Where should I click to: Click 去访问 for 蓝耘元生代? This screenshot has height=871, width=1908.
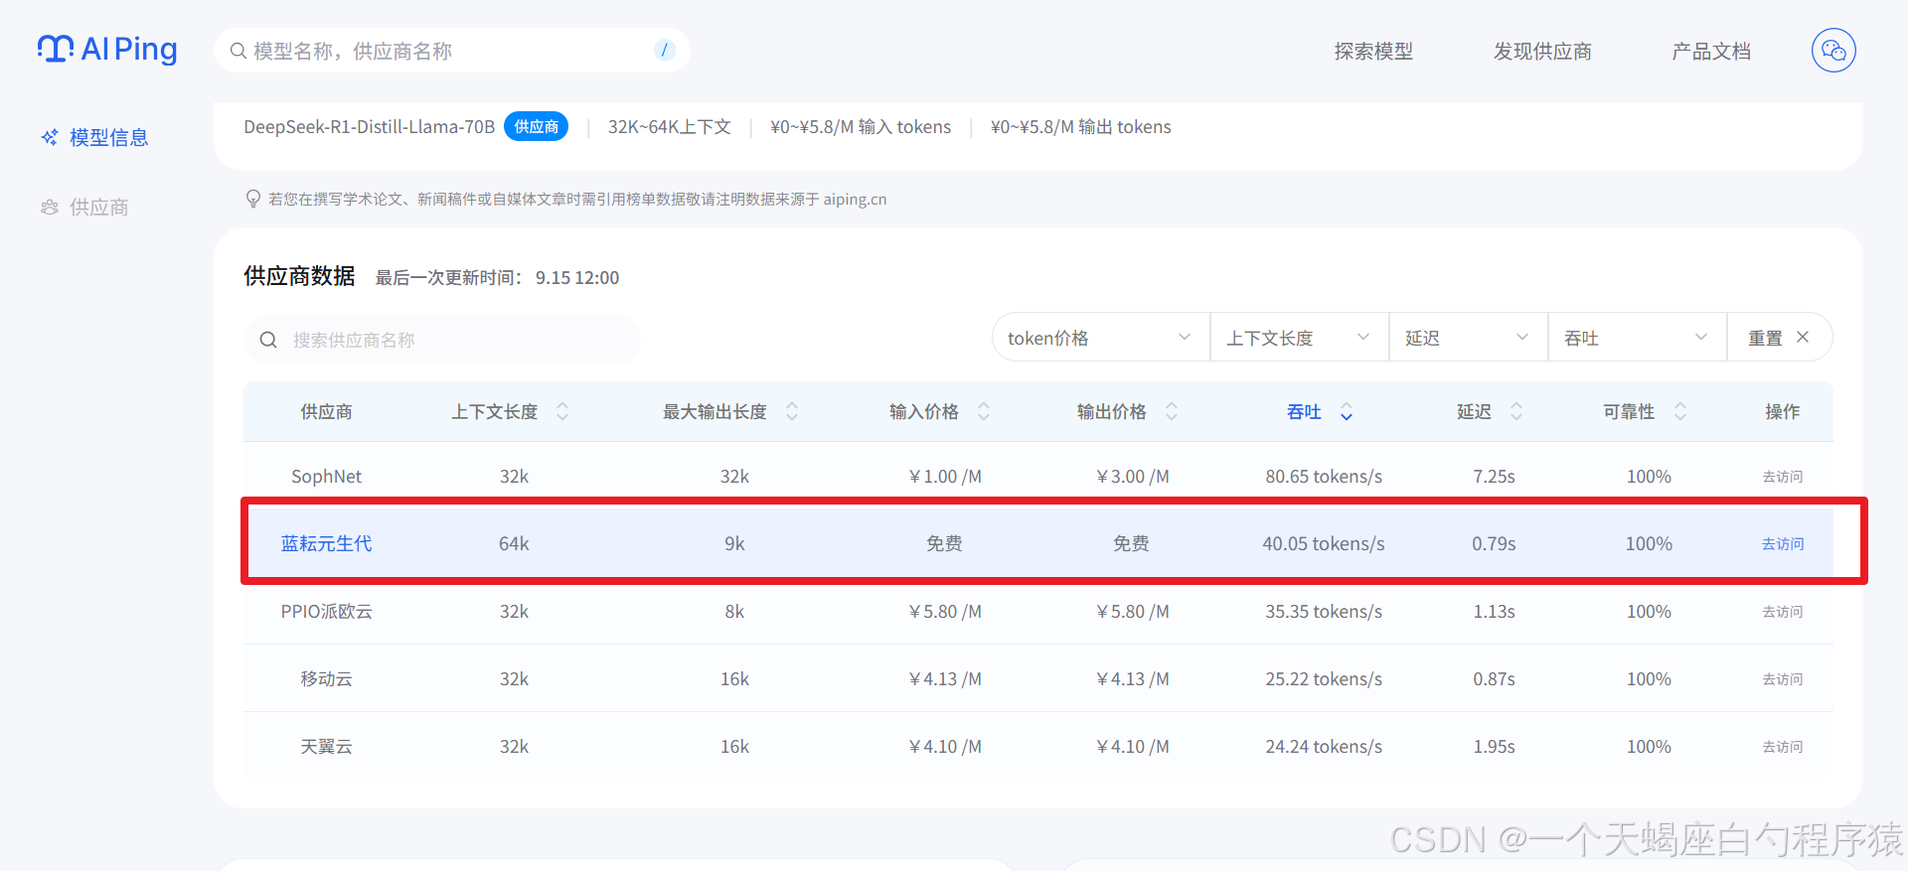[x=1783, y=544]
